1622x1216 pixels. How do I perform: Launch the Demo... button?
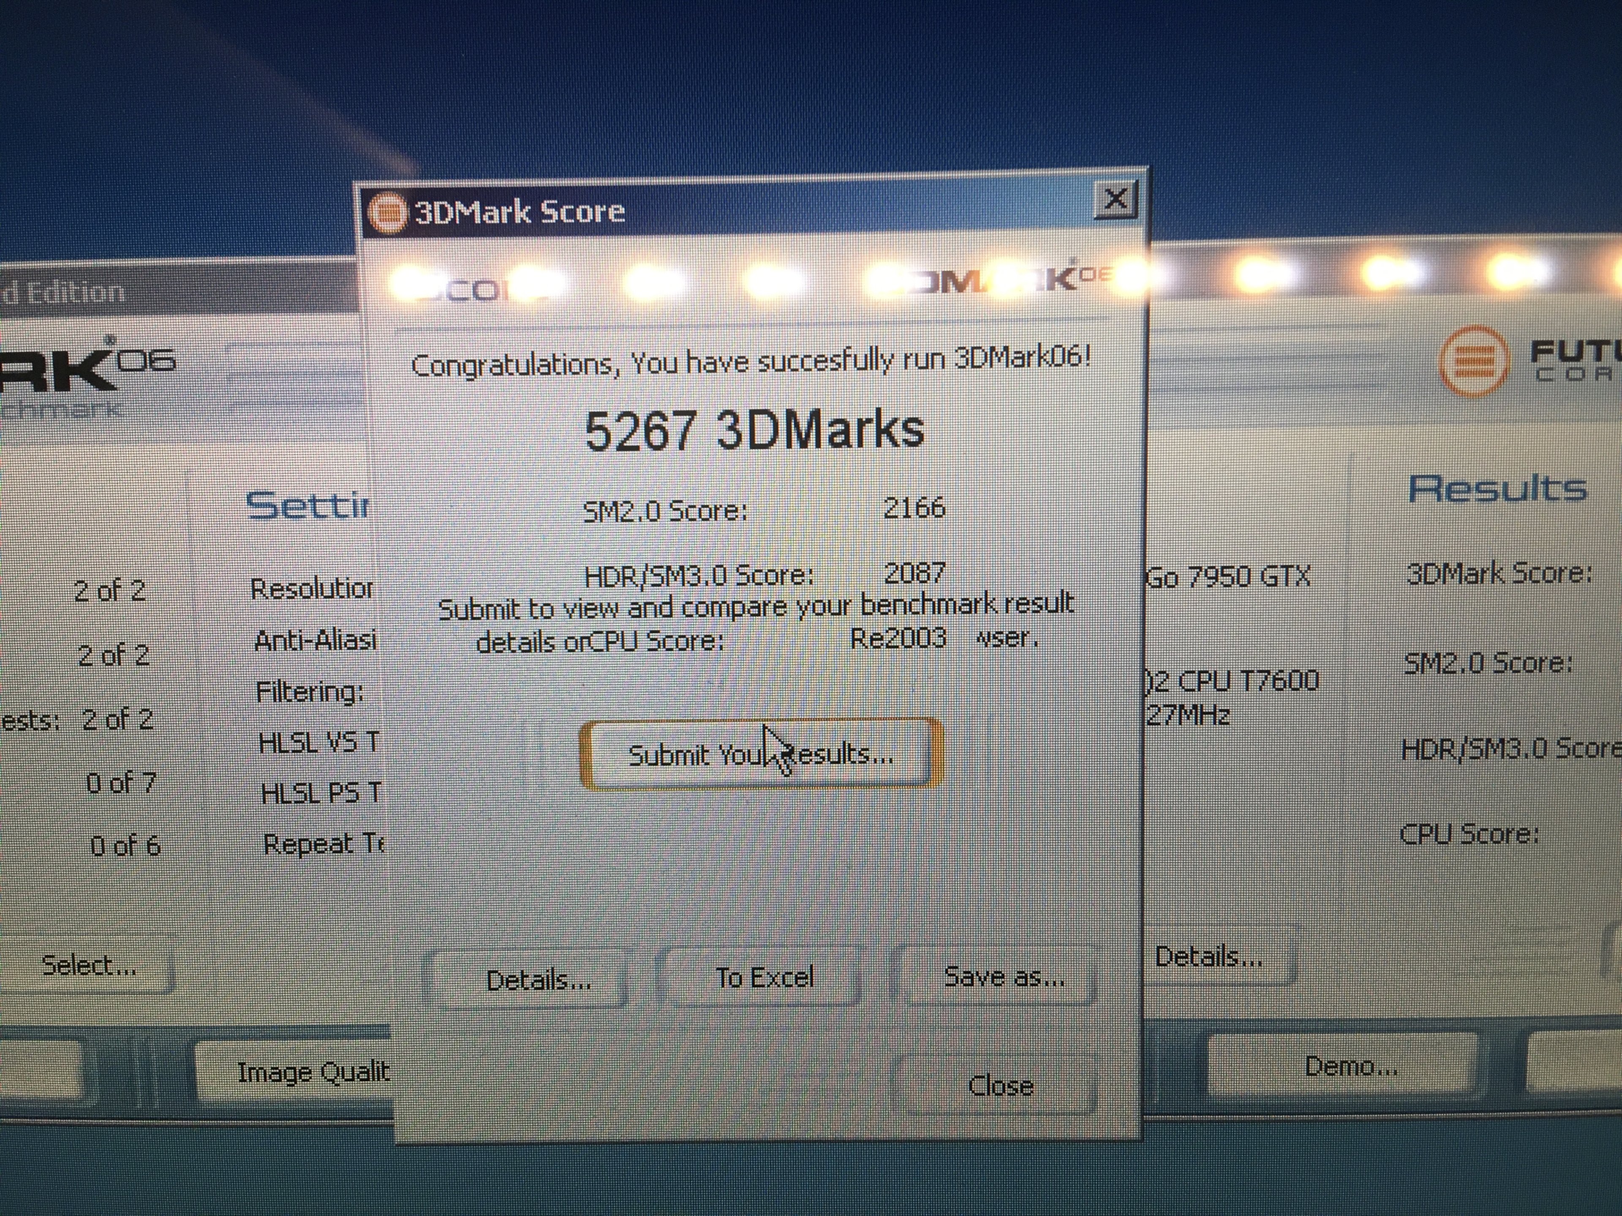pyautogui.click(x=1350, y=1066)
